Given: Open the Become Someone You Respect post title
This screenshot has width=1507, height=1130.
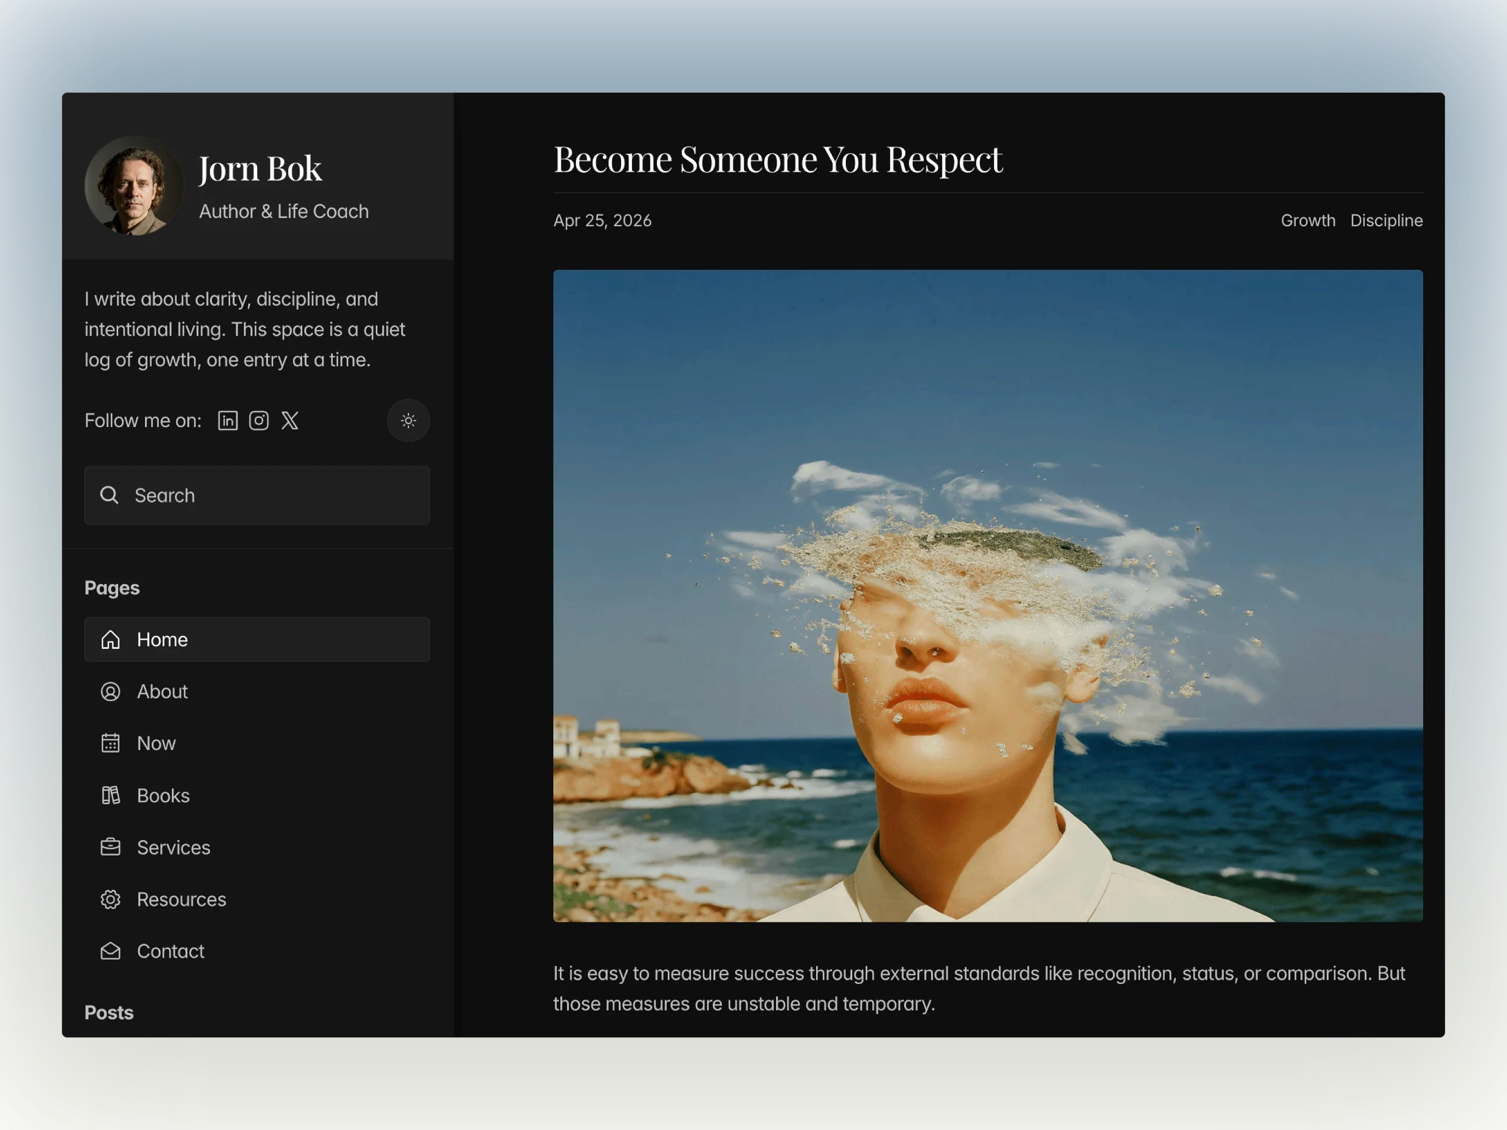Looking at the screenshot, I should (x=778, y=160).
